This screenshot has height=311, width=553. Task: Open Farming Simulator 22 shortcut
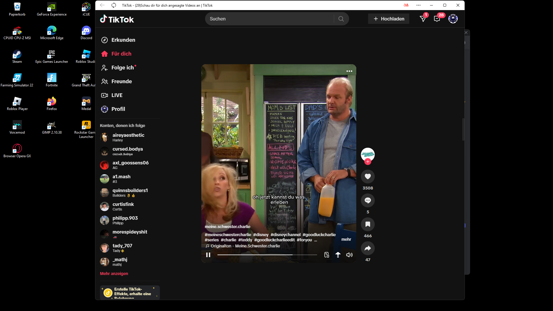[17, 80]
